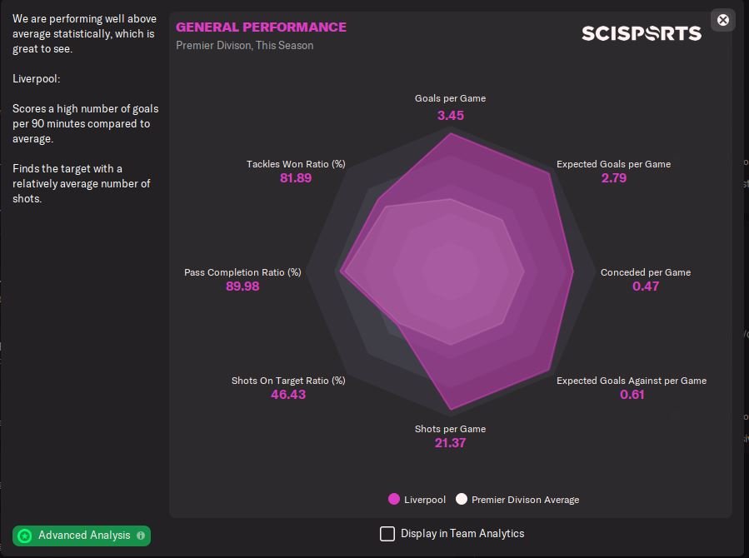Click the 21.37 shots per game value
This screenshot has width=749, height=558.
pos(450,443)
